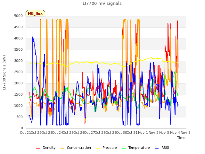Click the 5000 y-axis tick label
The width and height of the screenshot is (205, 154).
point(19,16)
